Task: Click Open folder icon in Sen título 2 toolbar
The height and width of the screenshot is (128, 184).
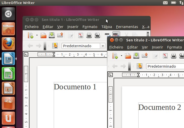Action: click(128, 56)
